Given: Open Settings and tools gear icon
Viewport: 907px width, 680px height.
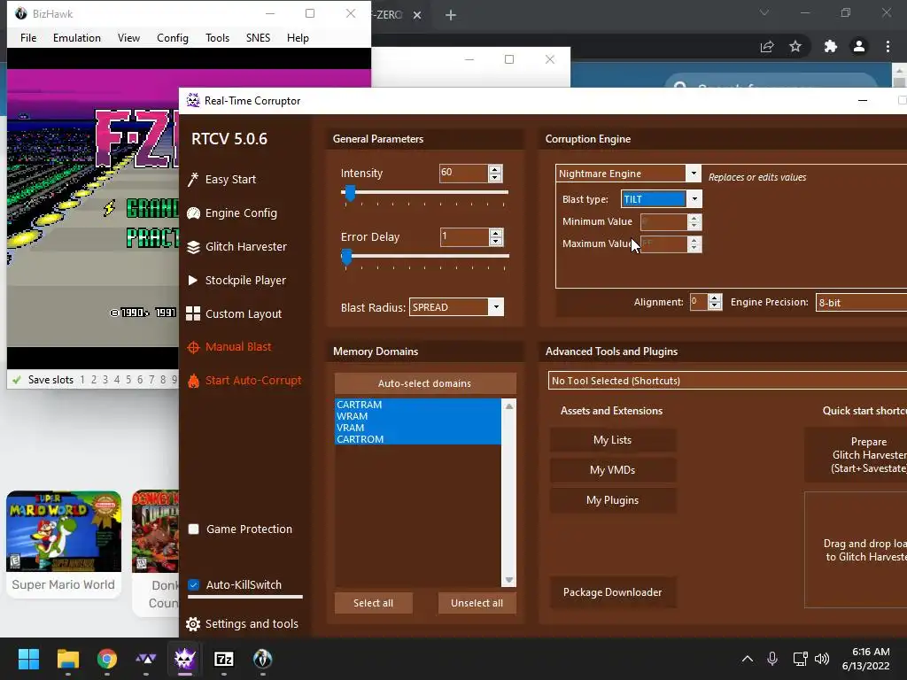Looking at the screenshot, I should [x=193, y=624].
